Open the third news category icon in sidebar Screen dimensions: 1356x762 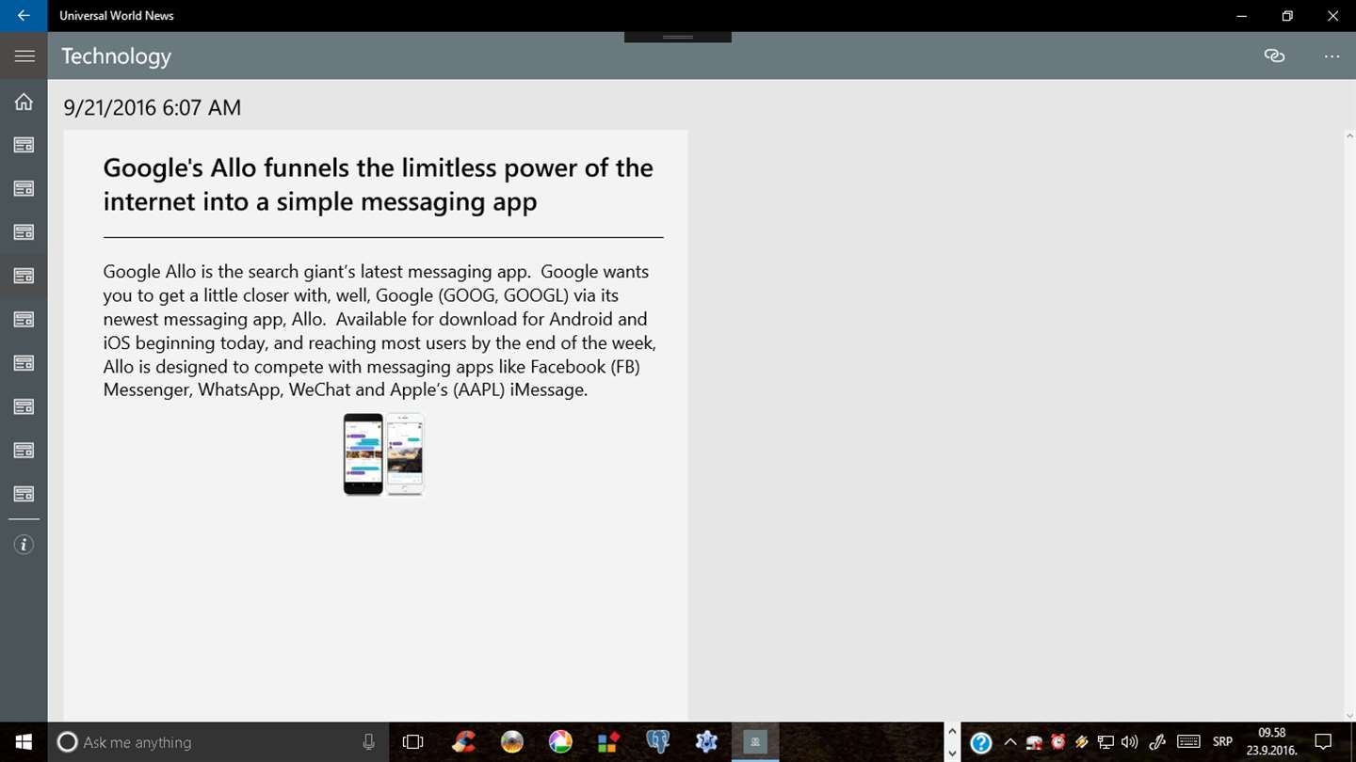pyautogui.click(x=24, y=231)
